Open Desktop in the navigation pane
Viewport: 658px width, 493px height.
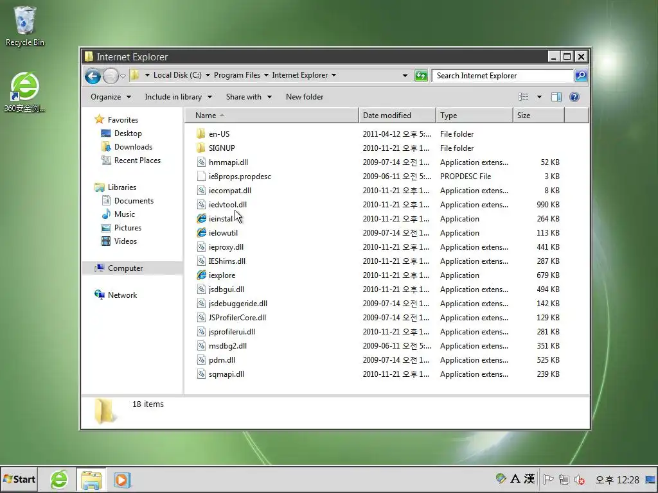point(128,134)
